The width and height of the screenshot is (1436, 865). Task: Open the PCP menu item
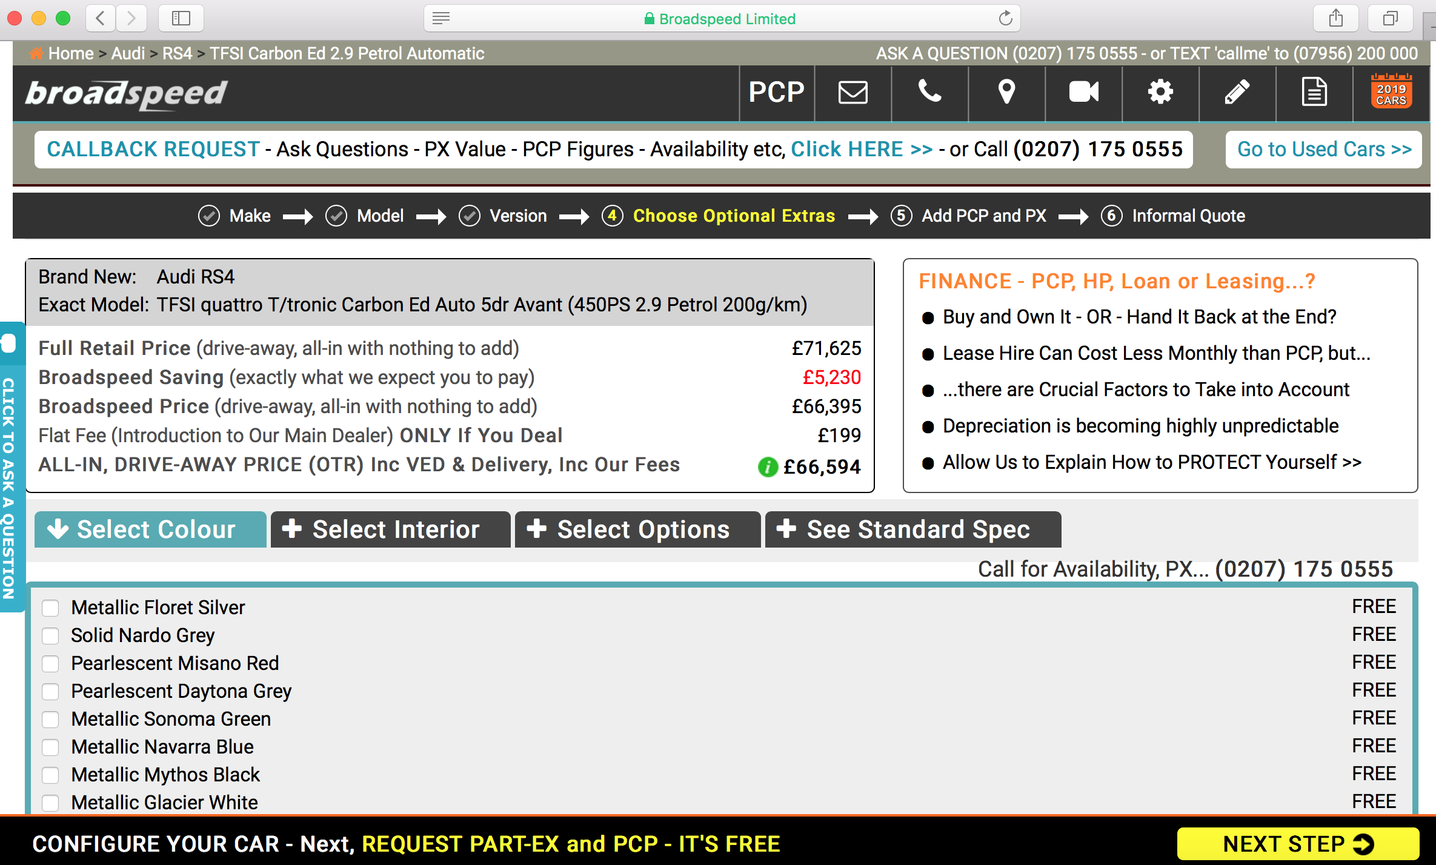776,93
